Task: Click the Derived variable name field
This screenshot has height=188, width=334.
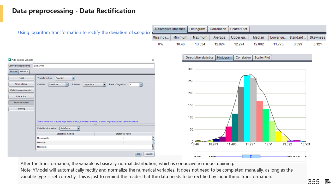Action: click(93, 66)
